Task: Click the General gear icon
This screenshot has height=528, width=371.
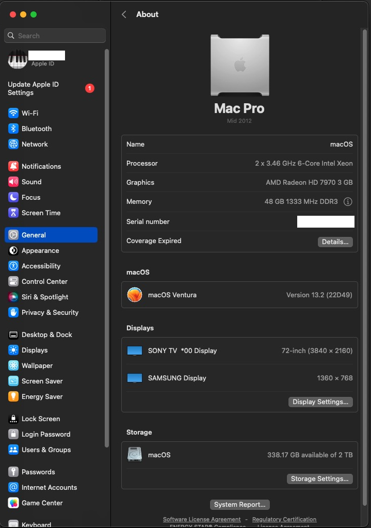Action: coord(13,235)
